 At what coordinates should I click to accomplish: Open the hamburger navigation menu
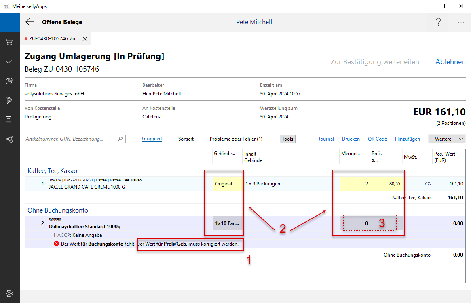10,22
